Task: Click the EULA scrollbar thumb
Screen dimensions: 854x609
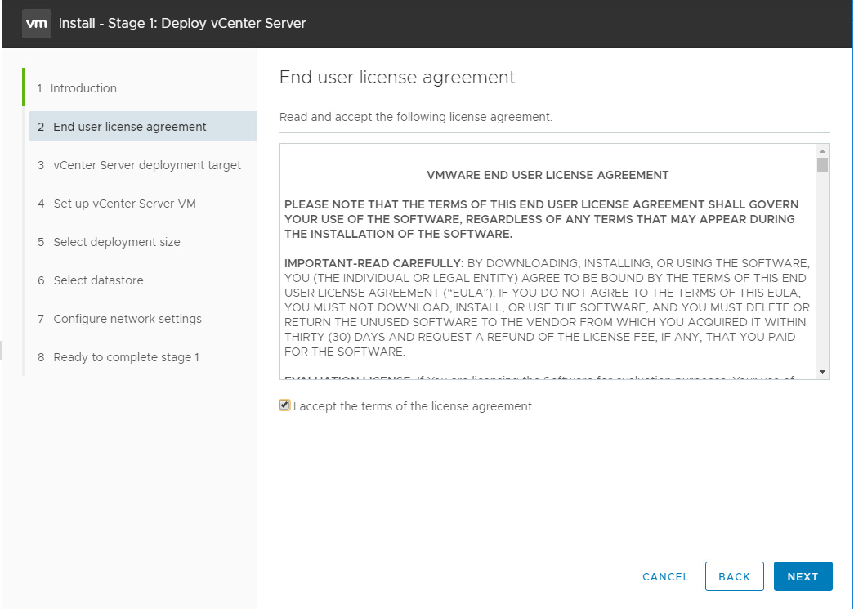Action: (x=823, y=165)
